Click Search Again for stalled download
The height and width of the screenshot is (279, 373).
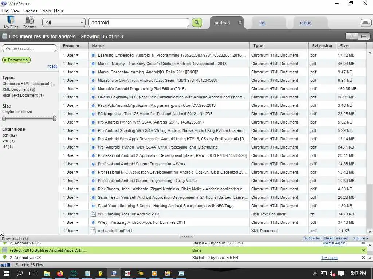[333, 243]
